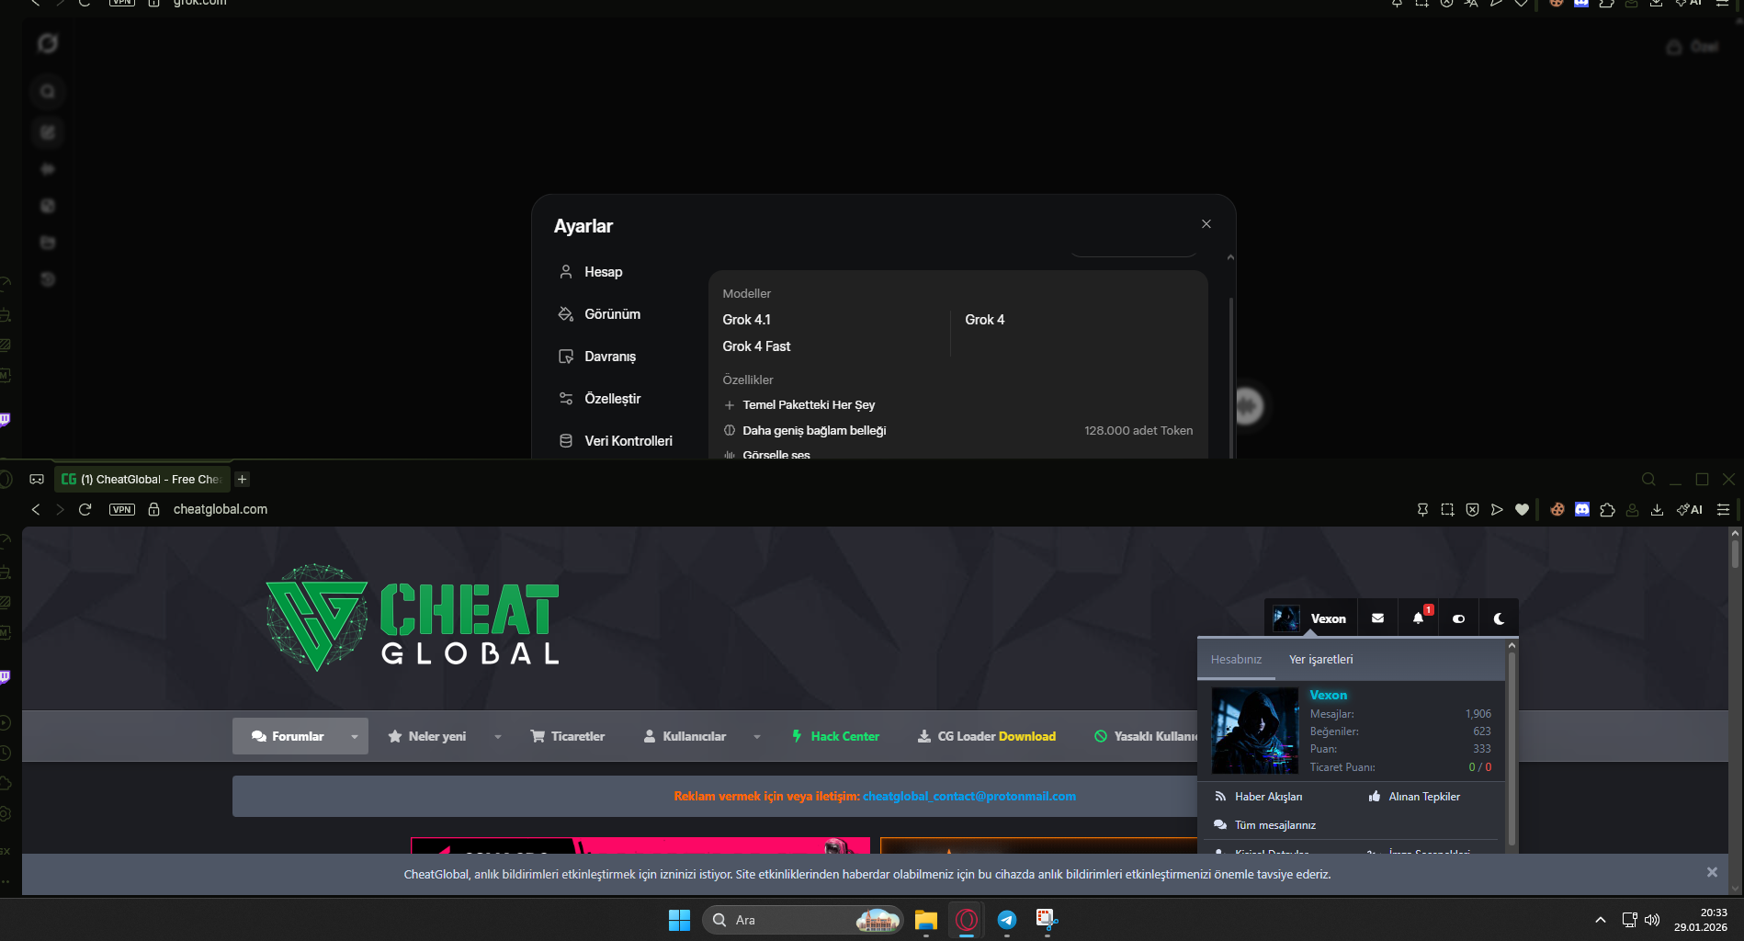This screenshot has width=1744, height=941.
Task: Click the VPN badge beside cheatglobal.com
Action: [x=122, y=509]
